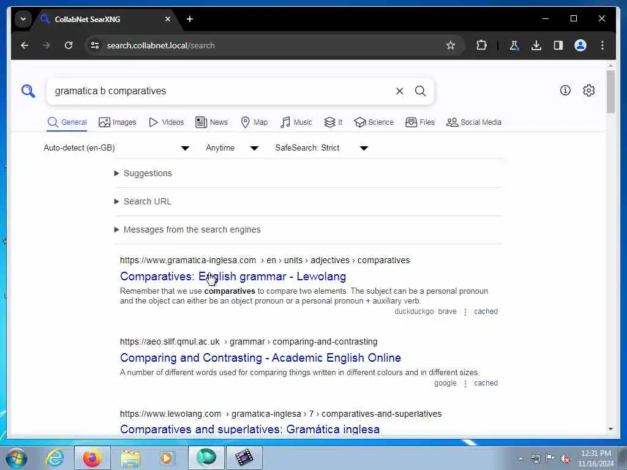Viewport: 627px width, 470px height.
Task: Click the muted volume tray icon
Action: pyautogui.click(x=565, y=458)
